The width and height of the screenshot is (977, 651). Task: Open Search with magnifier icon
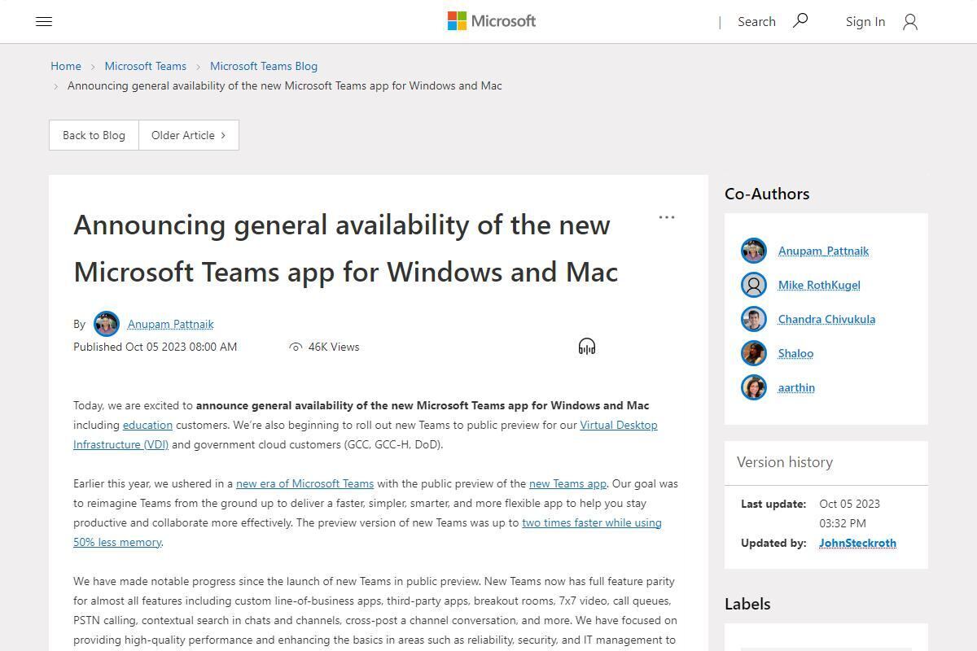pos(800,21)
